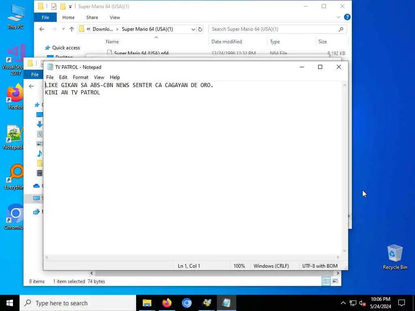Click Windows (CRLF) in Notepad status bar
The image size is (415, 311).
[x=271, y=266]
